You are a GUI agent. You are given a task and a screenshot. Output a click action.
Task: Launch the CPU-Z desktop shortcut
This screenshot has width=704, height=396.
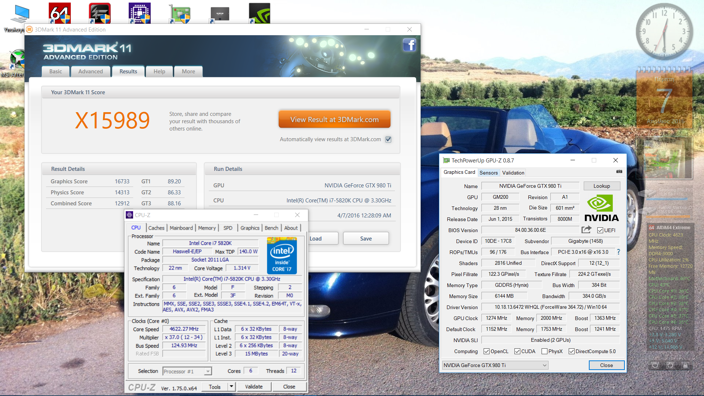pyautogui.click(x=140, y=13)
